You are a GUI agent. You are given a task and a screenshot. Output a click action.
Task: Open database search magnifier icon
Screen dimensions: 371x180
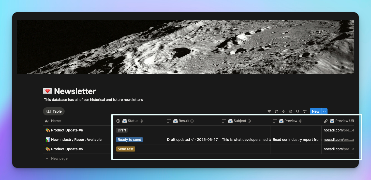click(x=298, y=111)
